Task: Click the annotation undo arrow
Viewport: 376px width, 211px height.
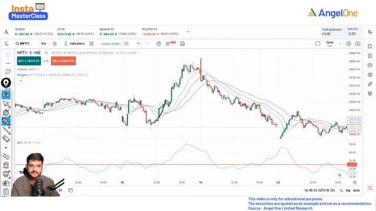Action: tap(6, 156)
